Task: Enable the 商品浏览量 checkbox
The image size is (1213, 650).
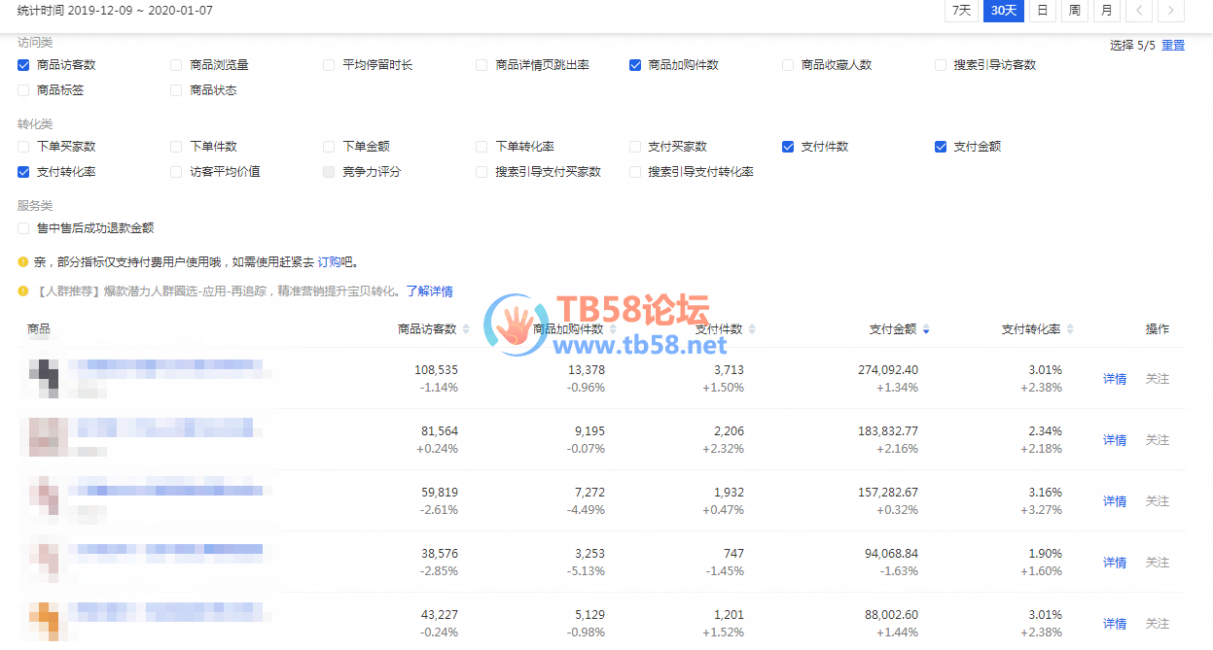Action: [x=176, y=65]
